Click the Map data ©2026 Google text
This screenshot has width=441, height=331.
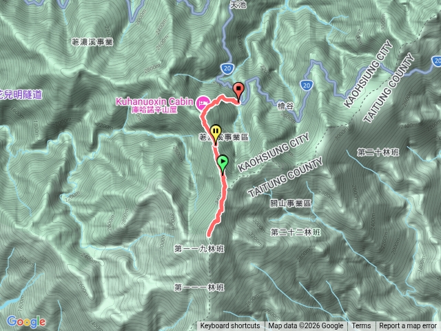coord(305,326)
